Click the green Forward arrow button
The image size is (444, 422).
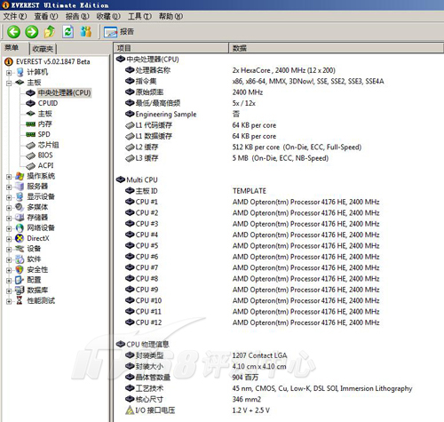(x=32, y=32)
